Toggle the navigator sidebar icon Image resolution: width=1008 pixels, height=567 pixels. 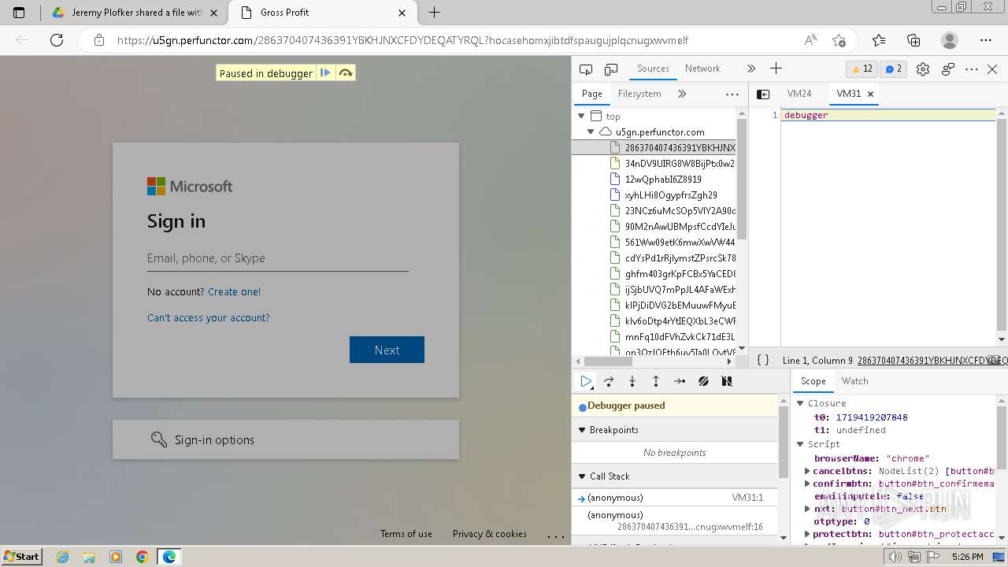click(x=763, y=94)
